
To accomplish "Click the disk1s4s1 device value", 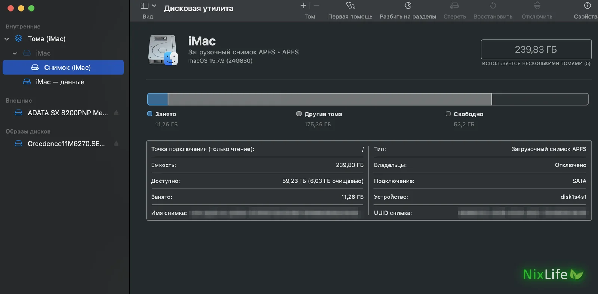I will tap(573, 197).
